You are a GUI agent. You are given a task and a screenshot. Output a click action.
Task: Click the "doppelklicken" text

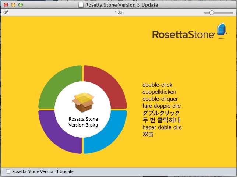pos(159,92)
